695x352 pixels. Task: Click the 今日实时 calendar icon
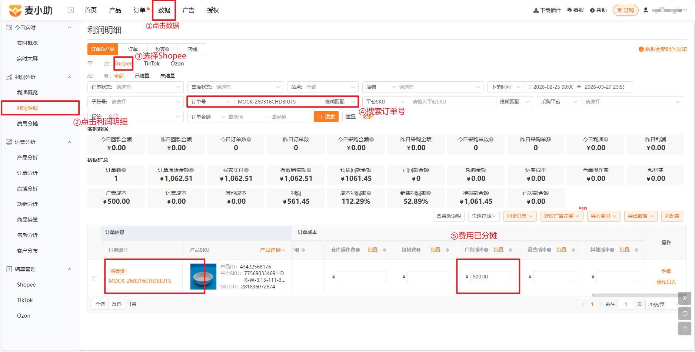pyautogui.click(x=9, y=27)
